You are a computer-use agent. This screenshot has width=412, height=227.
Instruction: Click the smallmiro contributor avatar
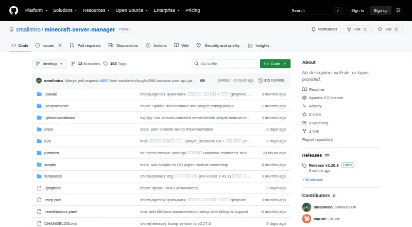(306, 207)
